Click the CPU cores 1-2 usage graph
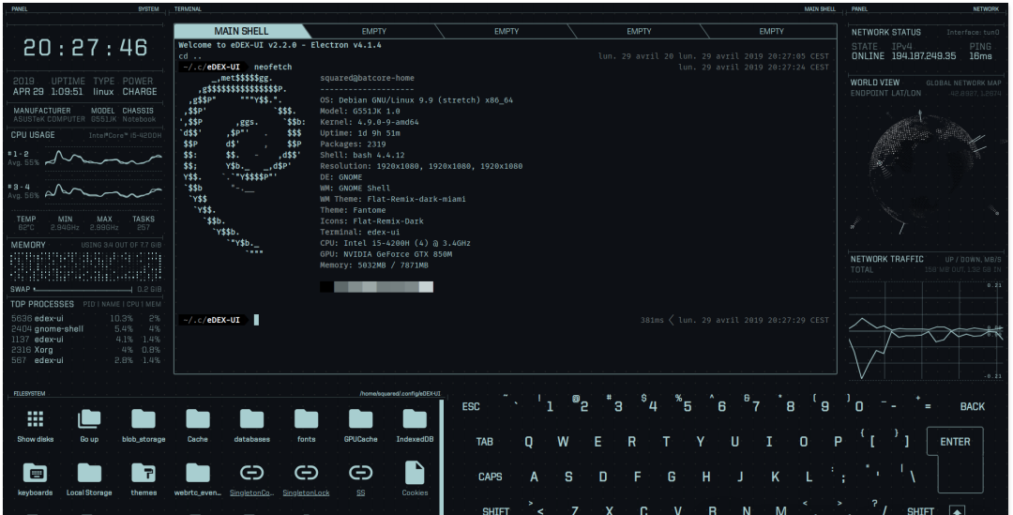 pos(103,159)
